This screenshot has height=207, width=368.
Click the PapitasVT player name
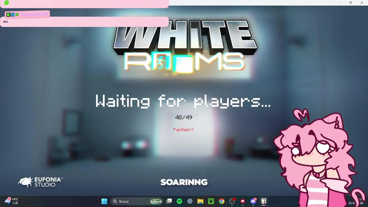click(x=184, y=130)
